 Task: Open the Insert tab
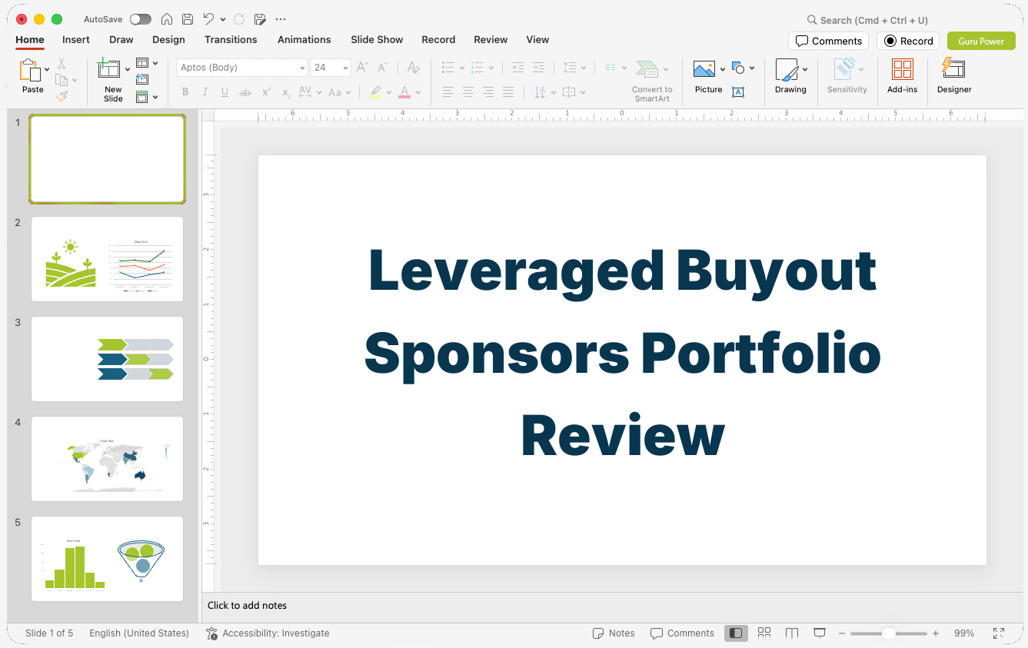[76, 39]
